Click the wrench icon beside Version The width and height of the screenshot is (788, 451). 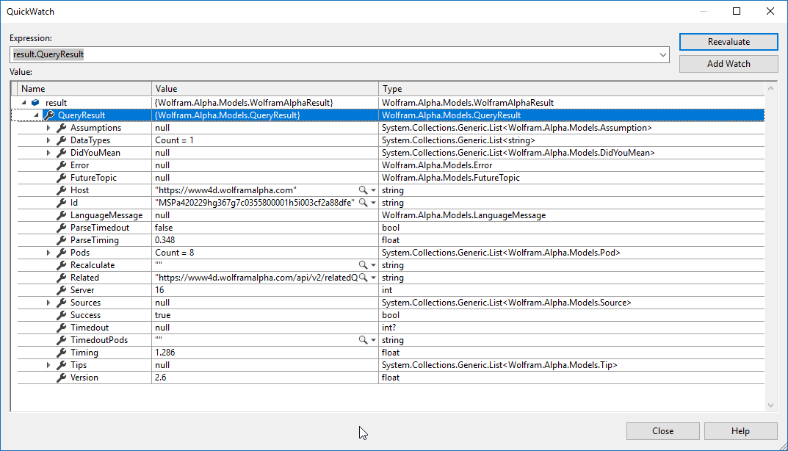(x=61, y=378)
